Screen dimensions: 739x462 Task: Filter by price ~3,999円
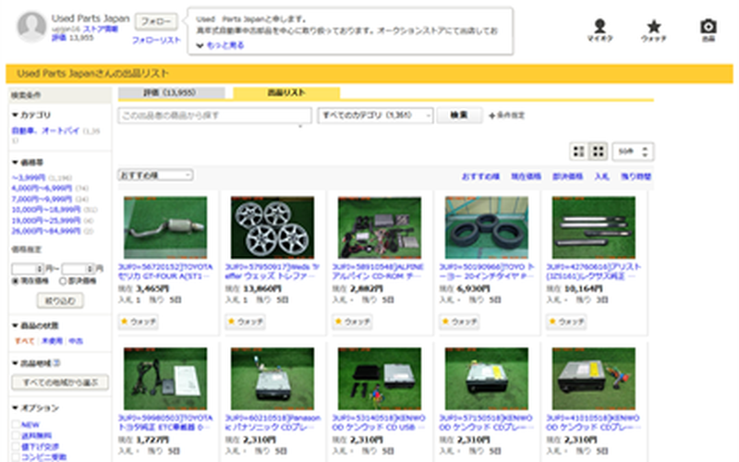click(x=29, y=177)
